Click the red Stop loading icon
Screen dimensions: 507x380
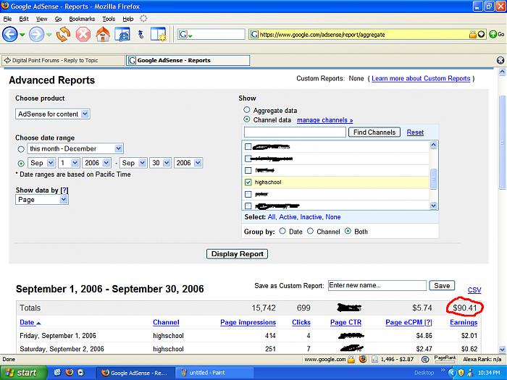click(x=83, y=34)
